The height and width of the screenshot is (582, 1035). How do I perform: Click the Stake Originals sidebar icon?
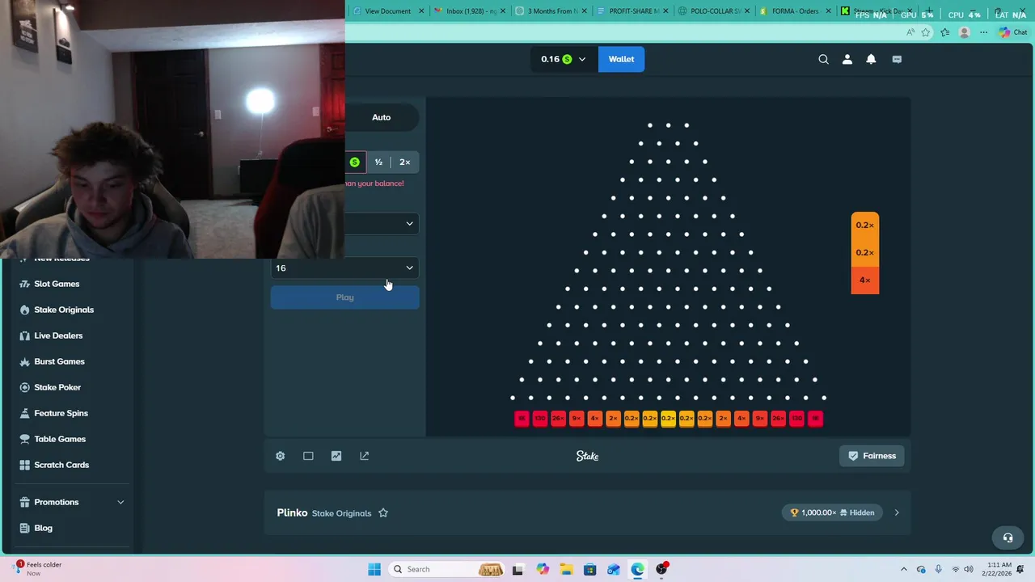click(x=24, y=310)
